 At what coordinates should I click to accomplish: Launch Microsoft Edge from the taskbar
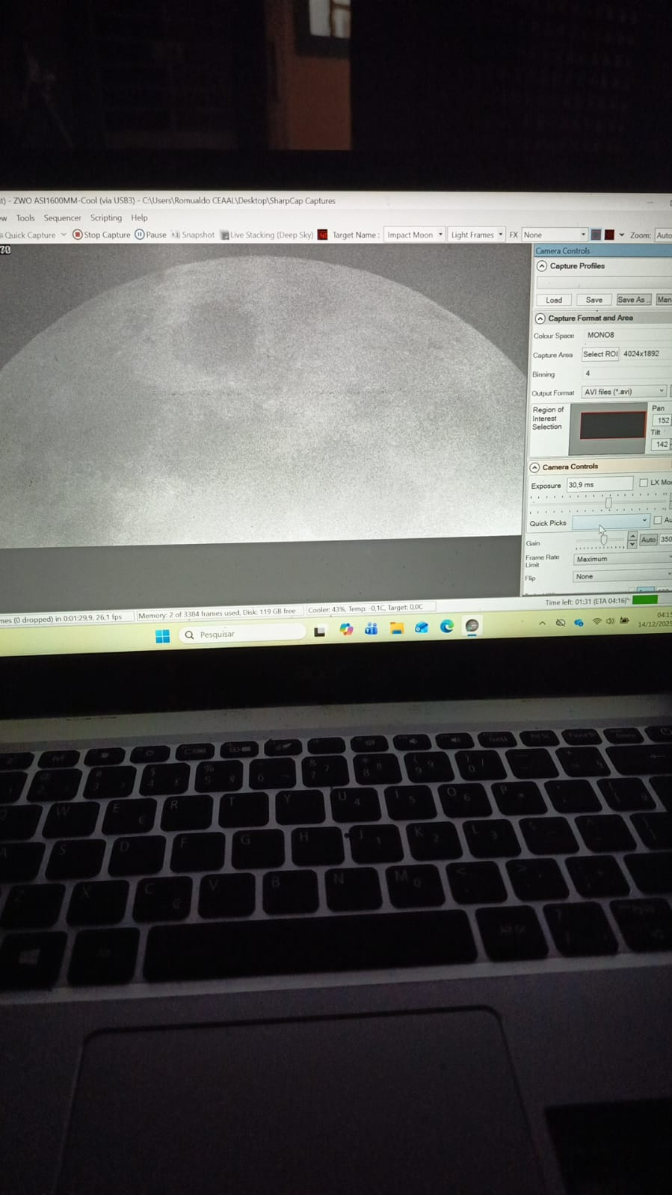(x=446, y=627)
